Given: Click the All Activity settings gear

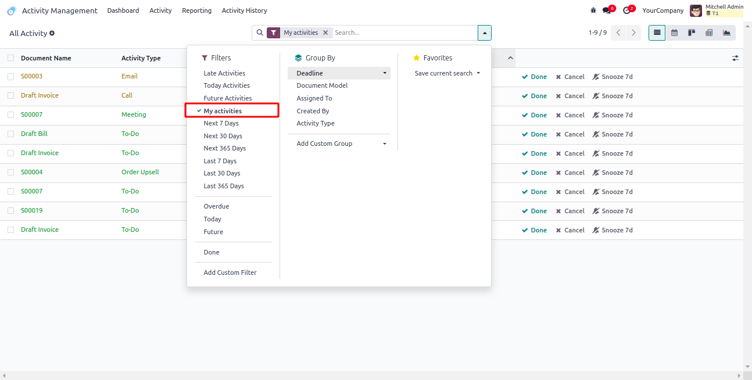Looking at the screenshot, I should coord(52,34).
